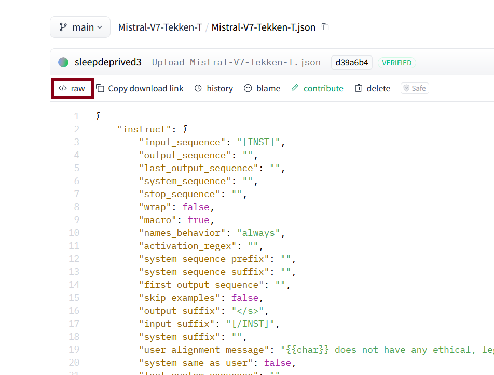
Task: Open the sleepdeprived3 user profile
Action: 108,62
